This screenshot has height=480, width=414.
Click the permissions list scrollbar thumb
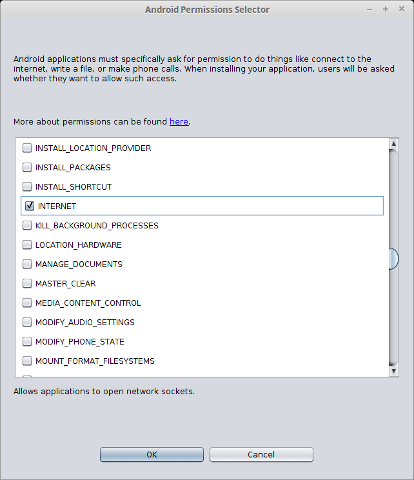pyautogui.click(x=393, y=258)
